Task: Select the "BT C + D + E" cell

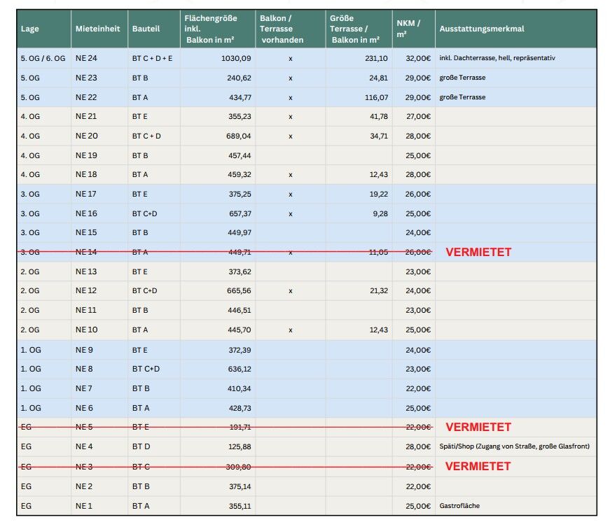Action: [x=152, y=58]
